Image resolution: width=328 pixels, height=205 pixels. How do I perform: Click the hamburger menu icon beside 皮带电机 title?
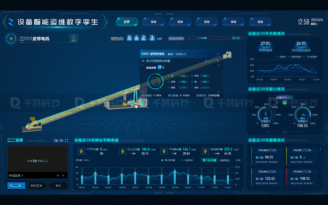click(10, 39)
